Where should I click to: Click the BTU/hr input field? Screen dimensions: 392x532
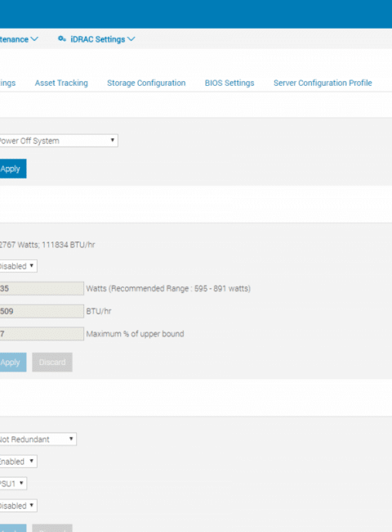(x=42, y=311)
